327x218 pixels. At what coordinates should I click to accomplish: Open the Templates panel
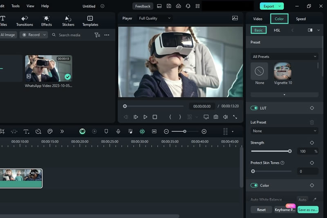click(90, 21)
